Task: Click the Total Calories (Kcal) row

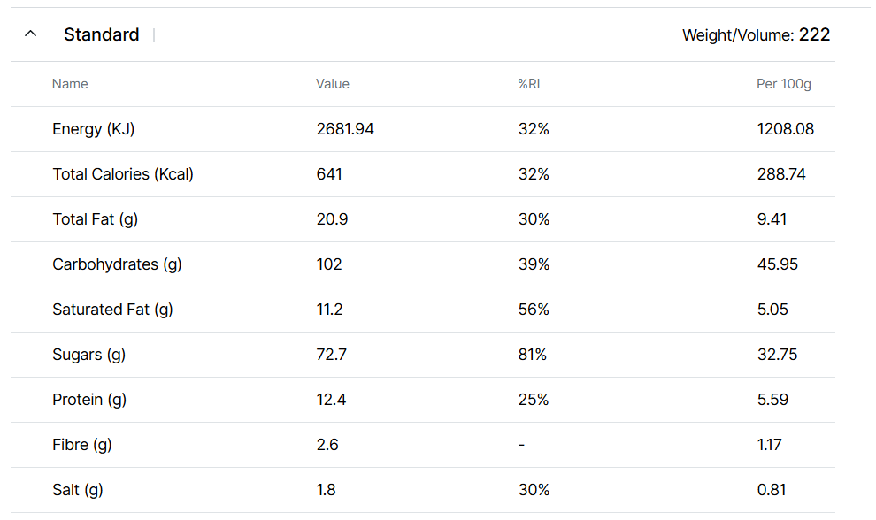Action: pos(123,174)
